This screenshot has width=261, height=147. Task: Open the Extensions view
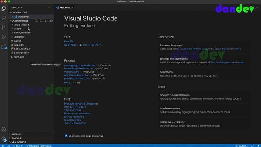(x=4, y=47)
